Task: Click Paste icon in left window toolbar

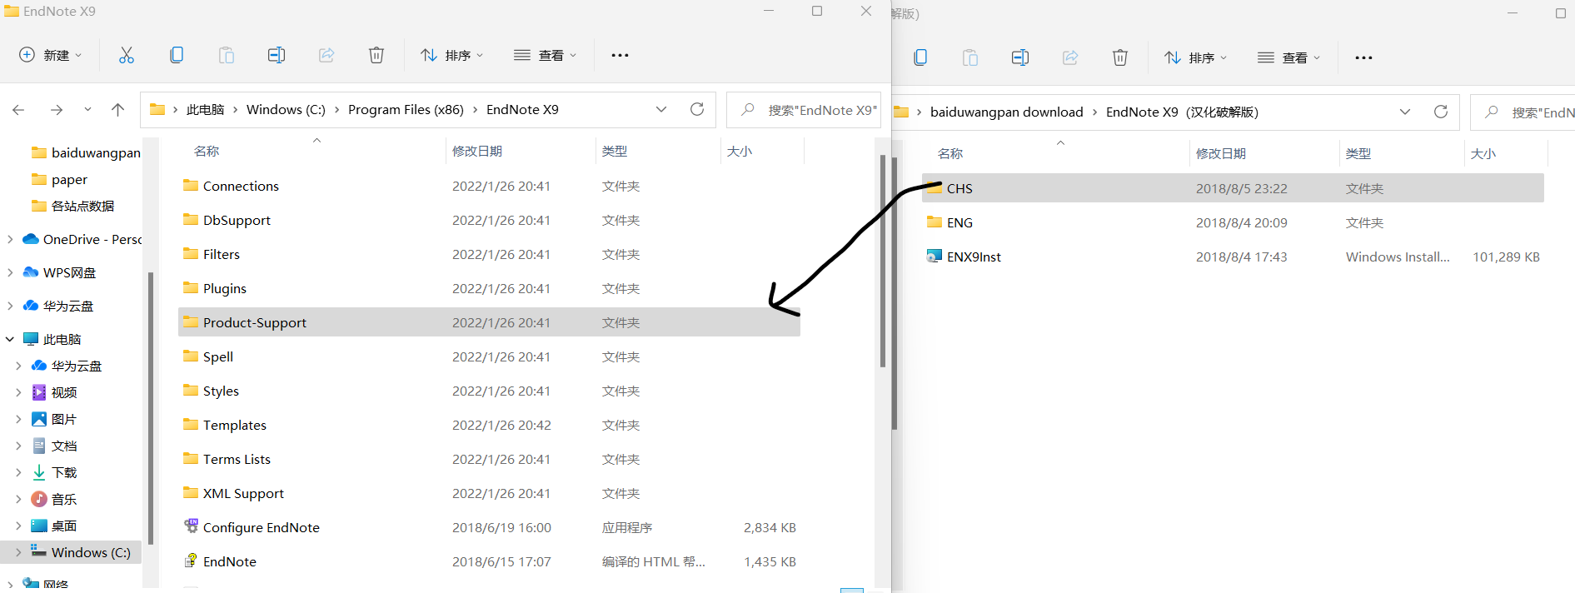Action: [x=227, y=55]
